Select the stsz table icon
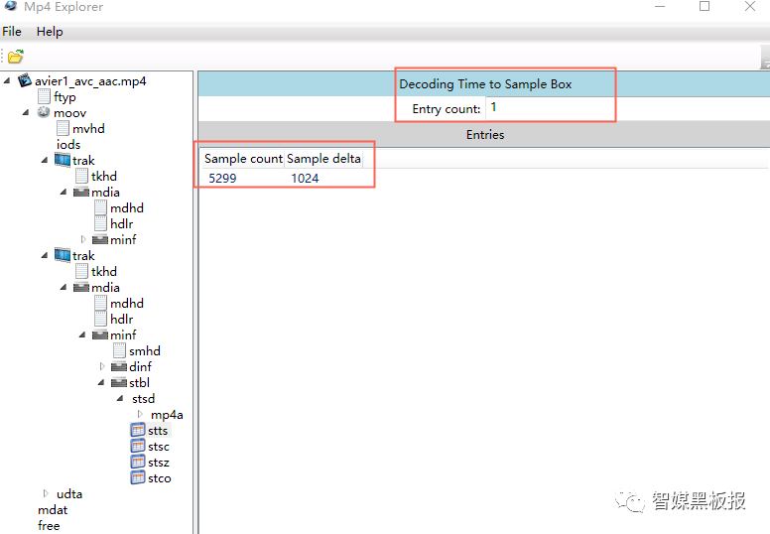 [138, 462]
